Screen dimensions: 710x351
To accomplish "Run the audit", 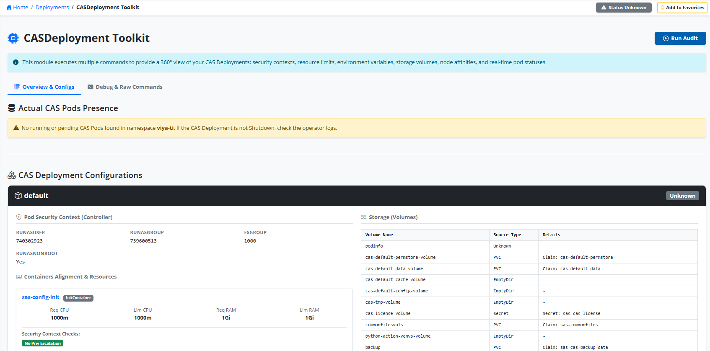I will coord(680,38).
